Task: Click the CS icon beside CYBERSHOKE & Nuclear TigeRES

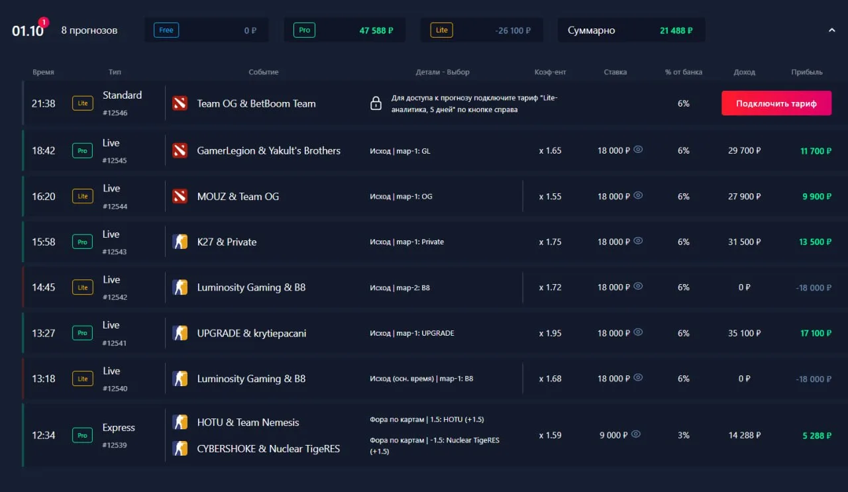Action: [x=180, y=448]
